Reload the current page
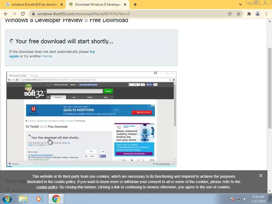The width and height of the screenshot is (272, 204). tap(23, 14)
